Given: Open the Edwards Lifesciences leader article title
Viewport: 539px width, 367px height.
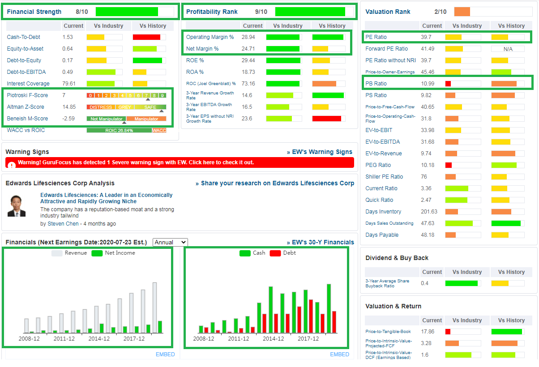Looking at the screenshot, I should pyautogui.click(x=107, y=198).
